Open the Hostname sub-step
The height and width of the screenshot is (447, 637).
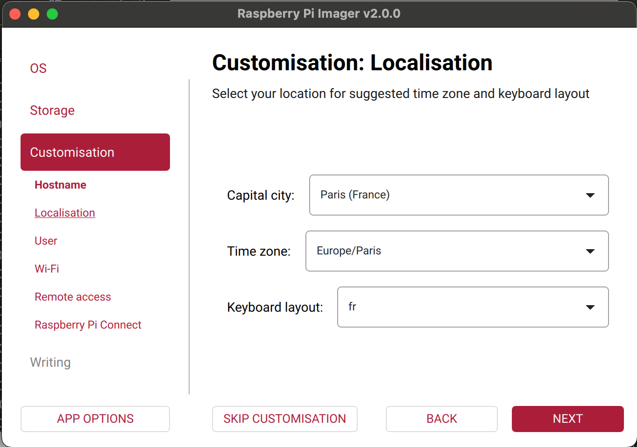pyautogui.click(x=60, y=185)
